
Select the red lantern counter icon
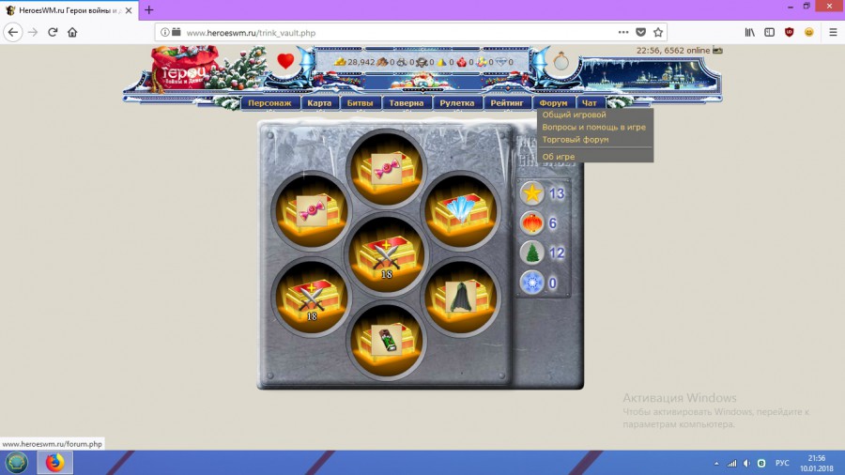click(x=532, y=223)
